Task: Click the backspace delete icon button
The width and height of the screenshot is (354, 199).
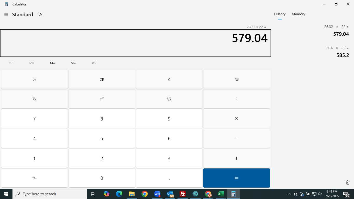Action: coord(237,79)
